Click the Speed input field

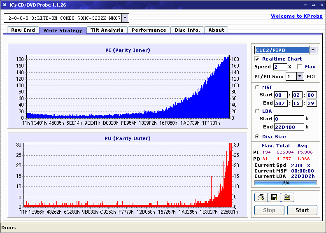[280, 67]
